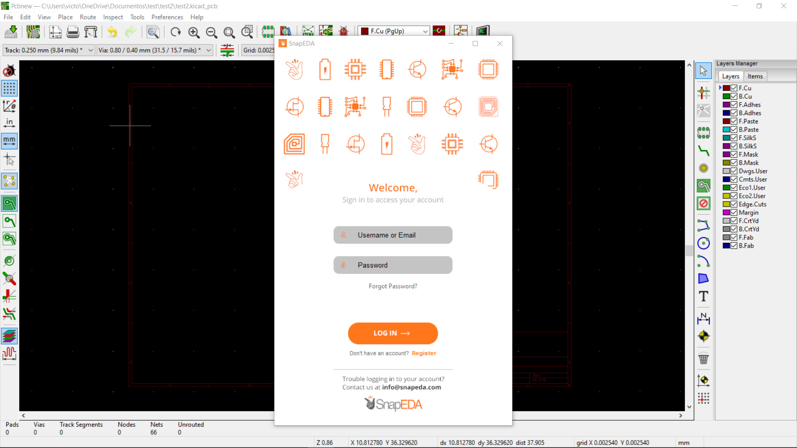797x448 pixels.
Task: Close the SnapEDA dialog window
Action: click(x=500, y=44)
